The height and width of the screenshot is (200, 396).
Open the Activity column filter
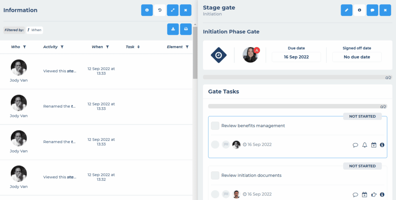pyautogui.click(x=62, y=47)
